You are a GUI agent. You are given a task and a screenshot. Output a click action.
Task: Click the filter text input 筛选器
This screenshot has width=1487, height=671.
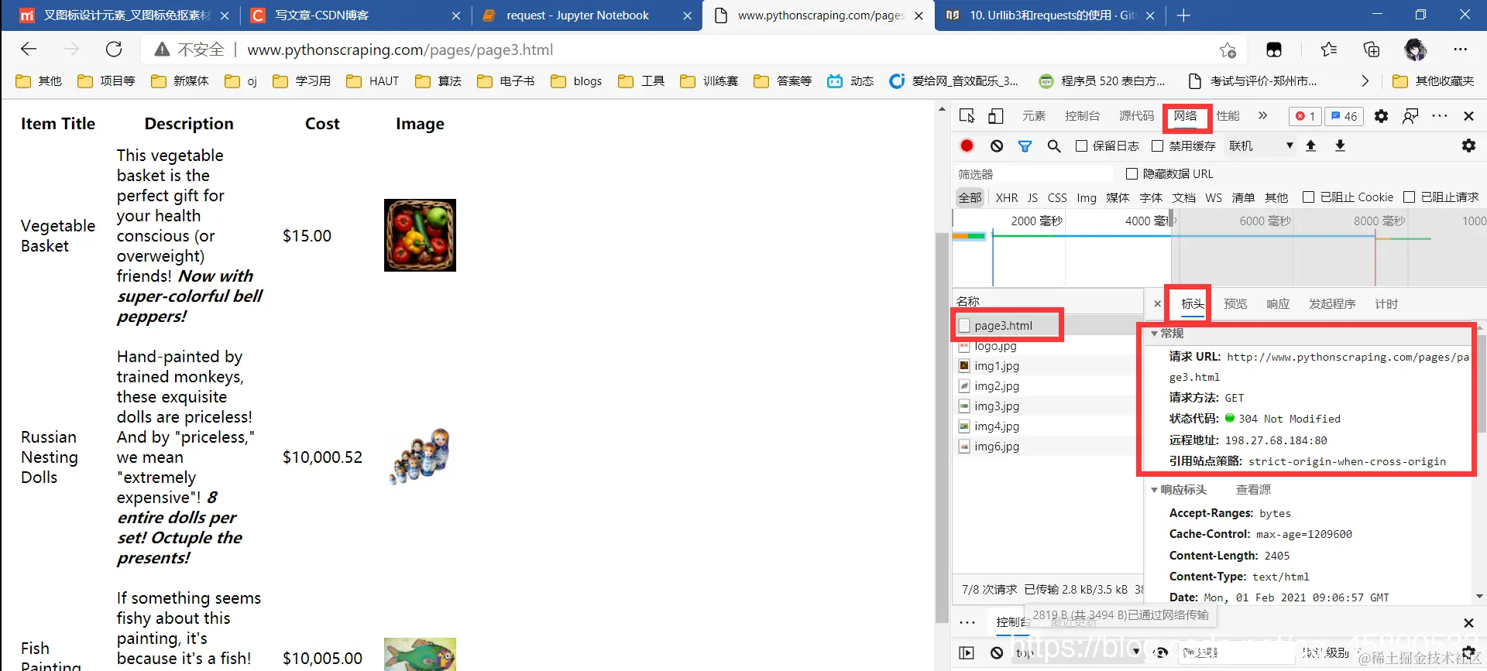(x=1034, y=174)
